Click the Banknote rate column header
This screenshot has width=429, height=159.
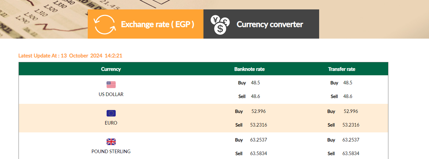point(249,69)
